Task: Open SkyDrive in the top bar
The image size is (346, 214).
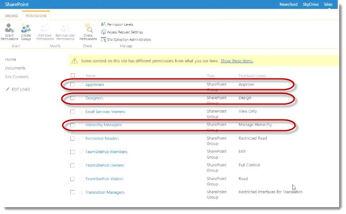Action: point(310,5)
